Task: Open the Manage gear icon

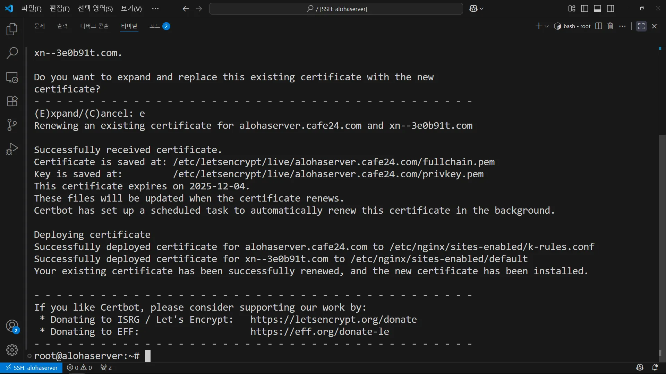Action: 12,350
